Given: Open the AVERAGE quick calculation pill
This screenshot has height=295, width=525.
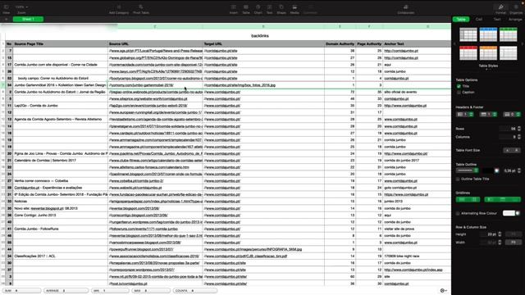Looking at the screenshot, I should 66,291.
